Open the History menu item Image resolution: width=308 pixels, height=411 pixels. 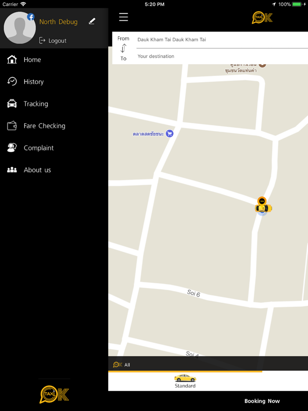pos(33,82)
